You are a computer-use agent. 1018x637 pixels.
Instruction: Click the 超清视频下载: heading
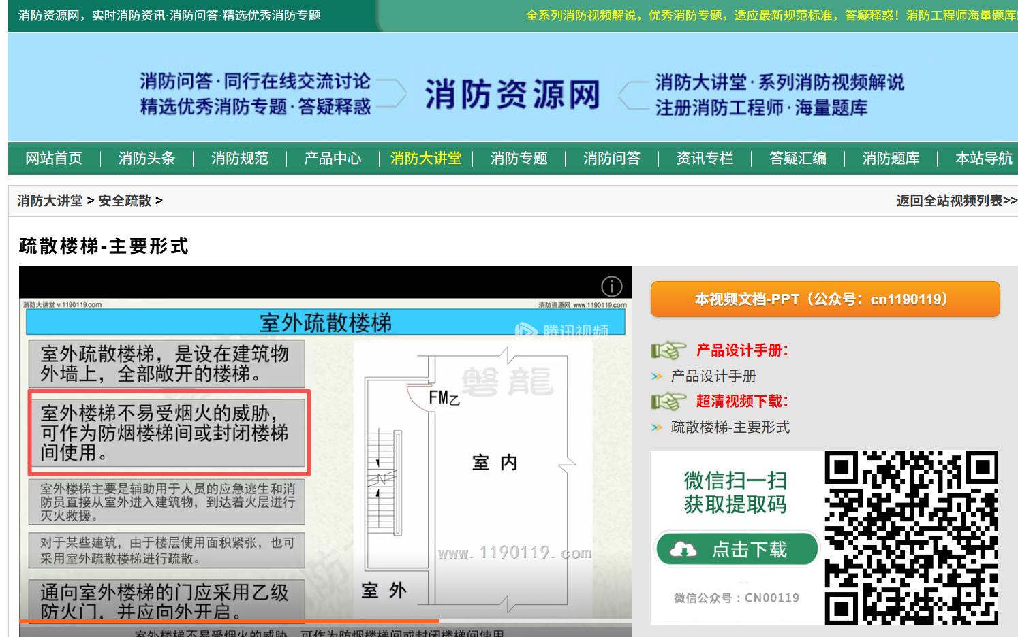[x=742, y=402]
